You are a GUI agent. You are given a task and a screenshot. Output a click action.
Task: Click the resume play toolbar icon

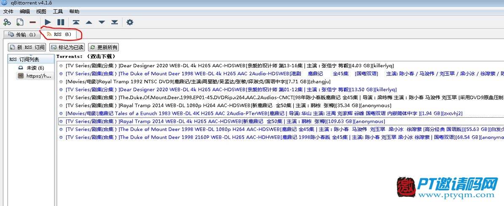click(48, 22)
